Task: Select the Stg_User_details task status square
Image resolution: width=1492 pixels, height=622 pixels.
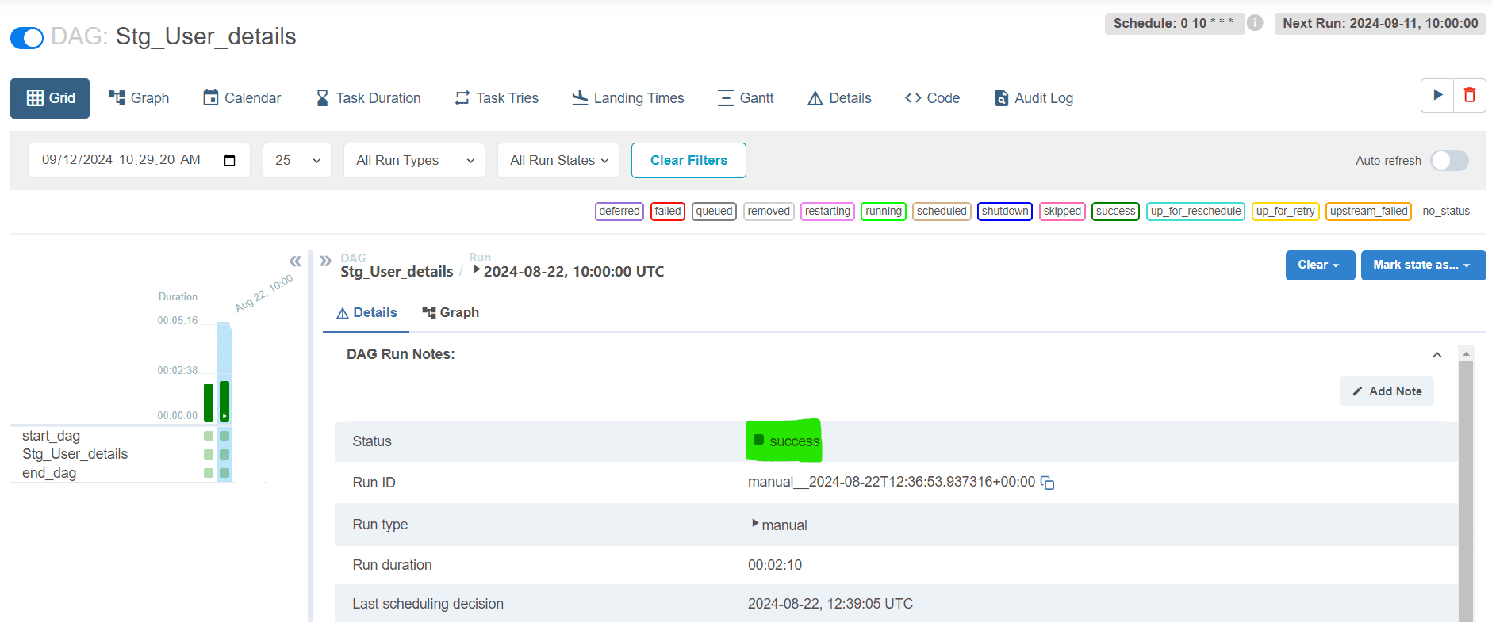Action: coord(224,455)
